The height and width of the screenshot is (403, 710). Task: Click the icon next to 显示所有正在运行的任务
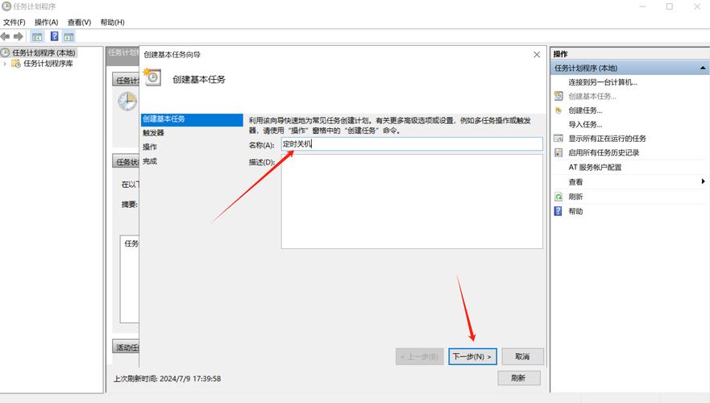[x=558, y=139]
